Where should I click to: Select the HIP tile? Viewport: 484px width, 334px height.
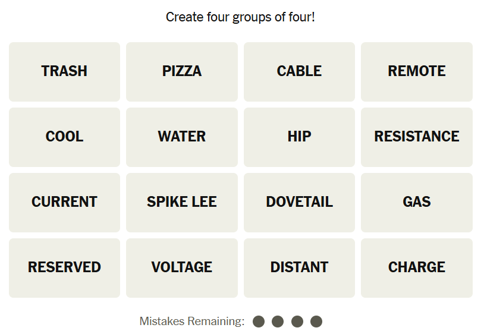click(299, 137)
